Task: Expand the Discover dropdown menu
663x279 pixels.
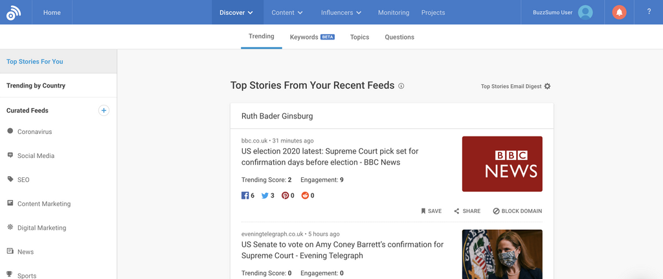Action: [236, 12]
